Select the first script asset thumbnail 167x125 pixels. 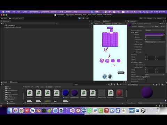click(30, 93)
